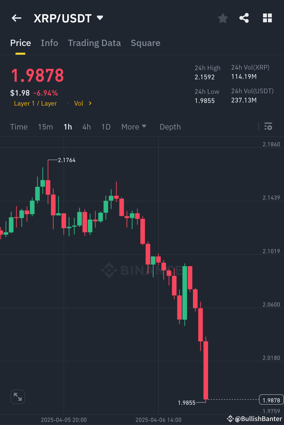This screenshot has height=425, width=284.
Task: Select the 1D candlestick interval
Action: pos(106,127)
